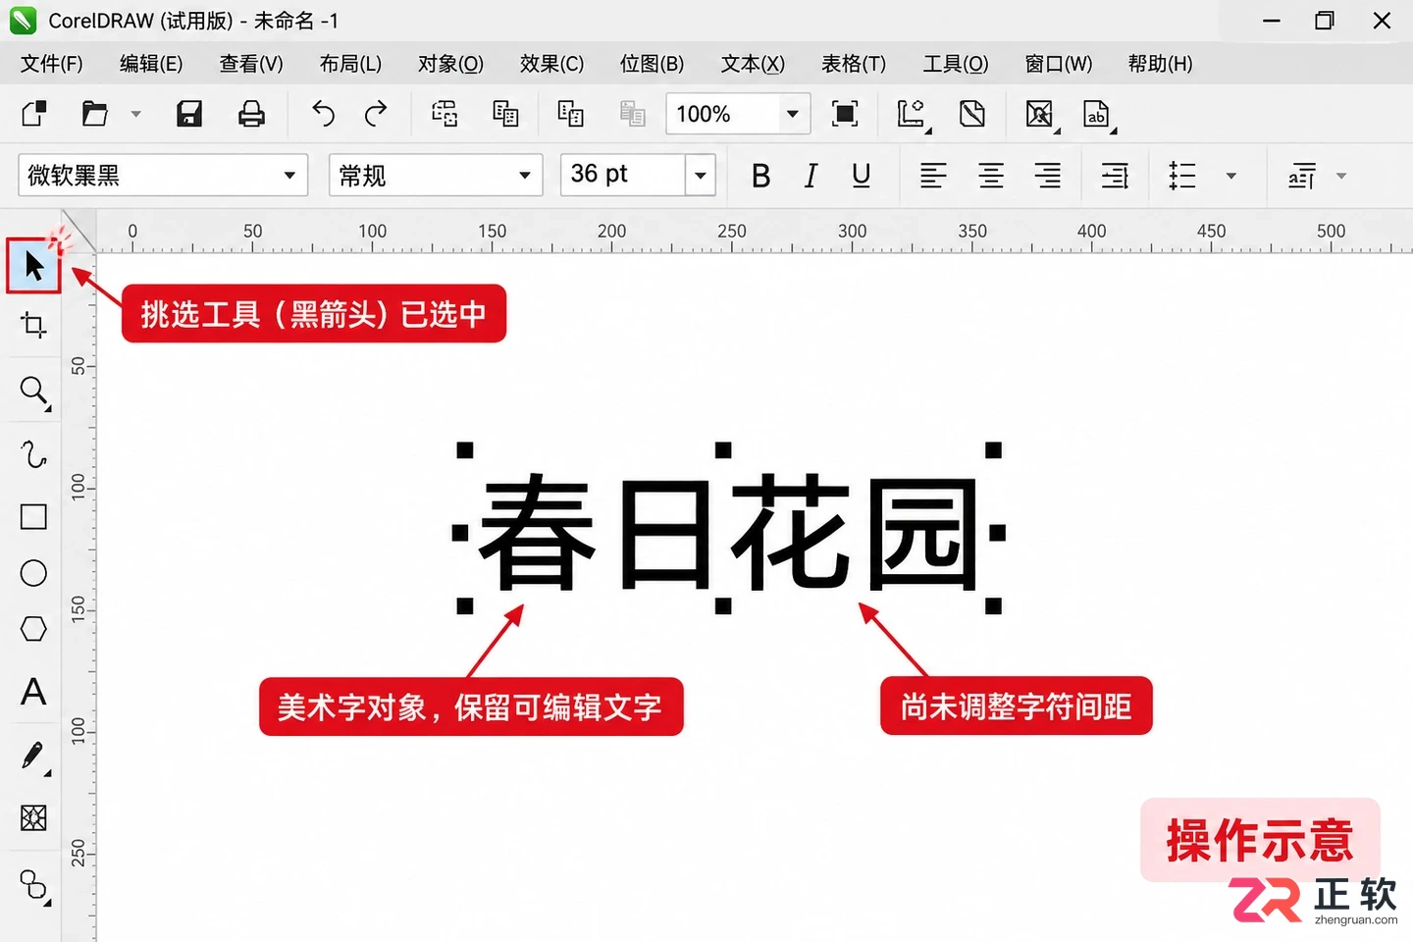Open the 效果(C) menu
Screen dimensions: 1413x942
[551, 64]
